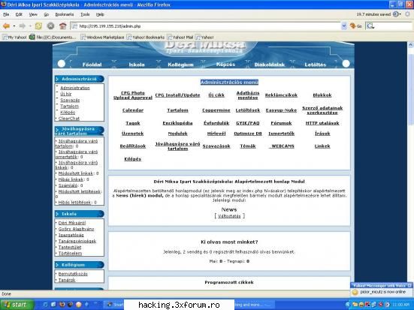Open the Reklámcsíkok admin link

[x=281, y=95]
